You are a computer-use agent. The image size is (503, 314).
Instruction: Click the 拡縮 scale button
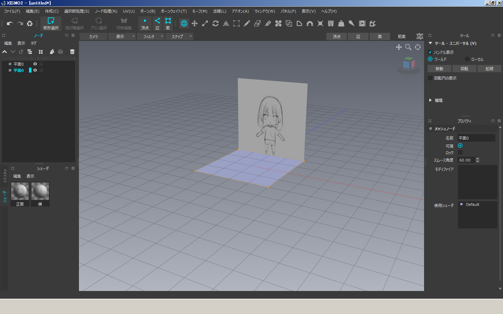tap(489, 68)
